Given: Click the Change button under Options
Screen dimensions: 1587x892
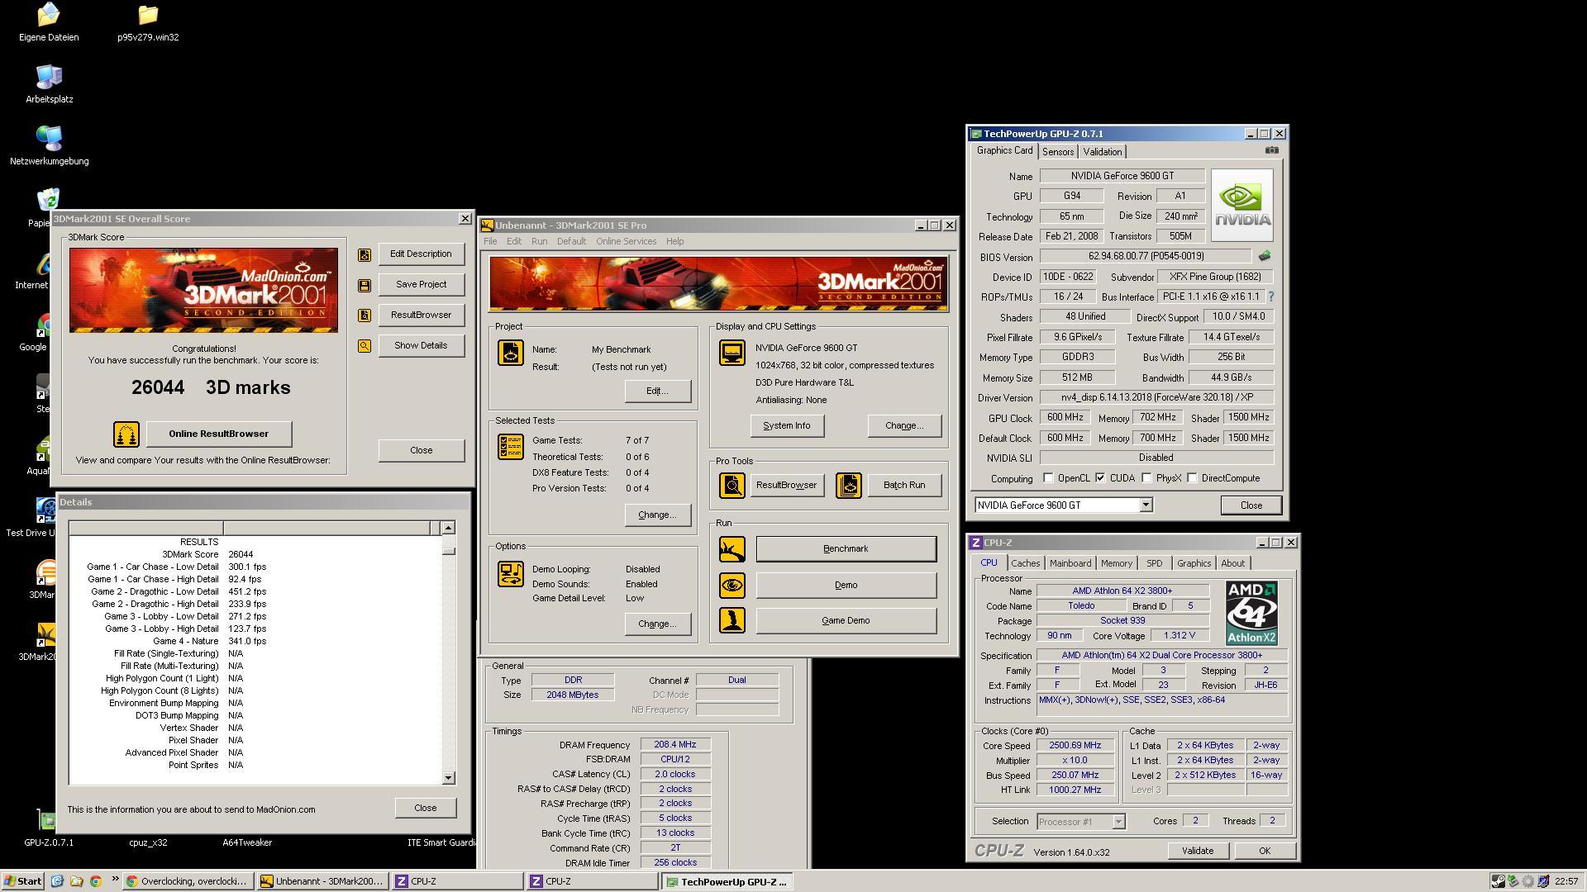Looking at the screenshot, I should 657,624.
